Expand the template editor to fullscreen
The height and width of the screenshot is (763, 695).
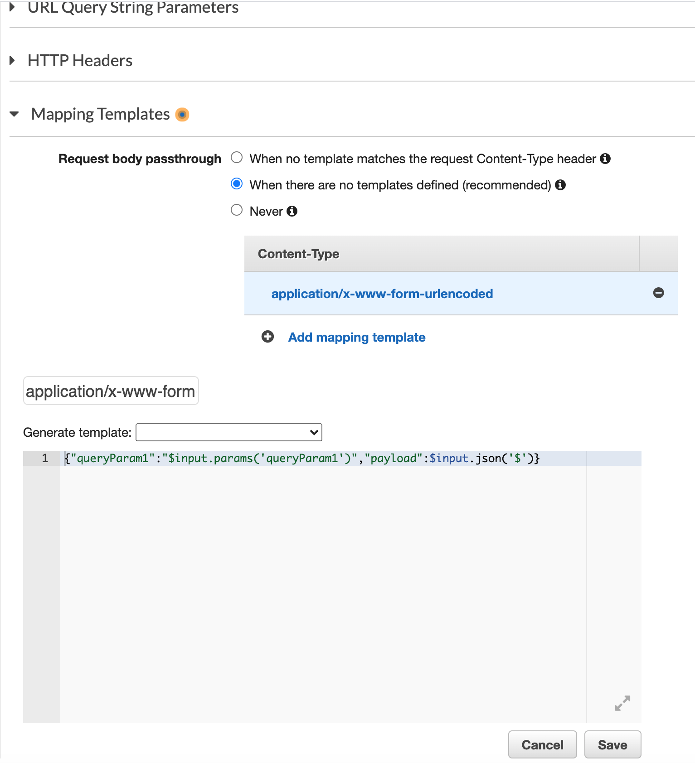pyautogui.click(x=622, y=703)
